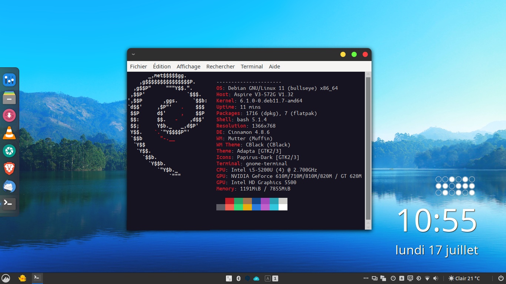Click the Clair 21 °C weather applet

[464, 278]
